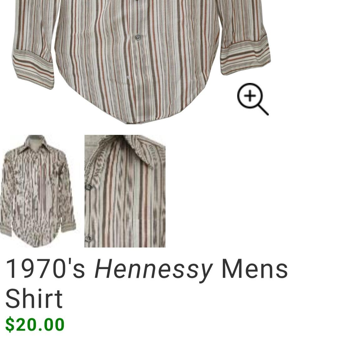Open the Hennessy brand link

[153, 269]
